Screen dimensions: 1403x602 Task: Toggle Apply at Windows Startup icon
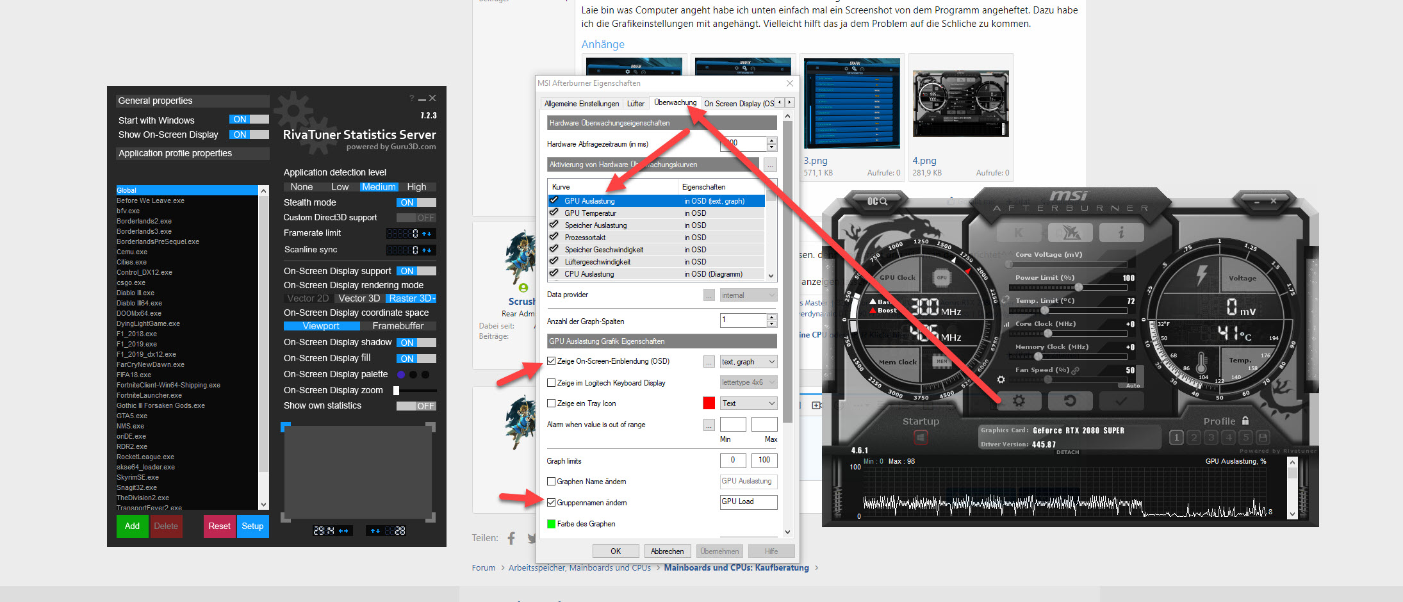(921, 437)
